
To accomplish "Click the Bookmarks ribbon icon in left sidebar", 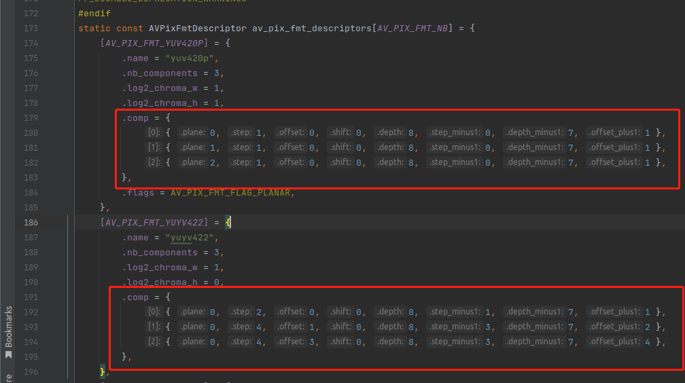I will [x=8, y=354].
